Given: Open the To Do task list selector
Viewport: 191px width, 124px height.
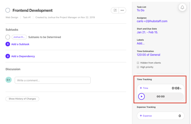Looking at the screenshot, I should [x=141, y=10].
